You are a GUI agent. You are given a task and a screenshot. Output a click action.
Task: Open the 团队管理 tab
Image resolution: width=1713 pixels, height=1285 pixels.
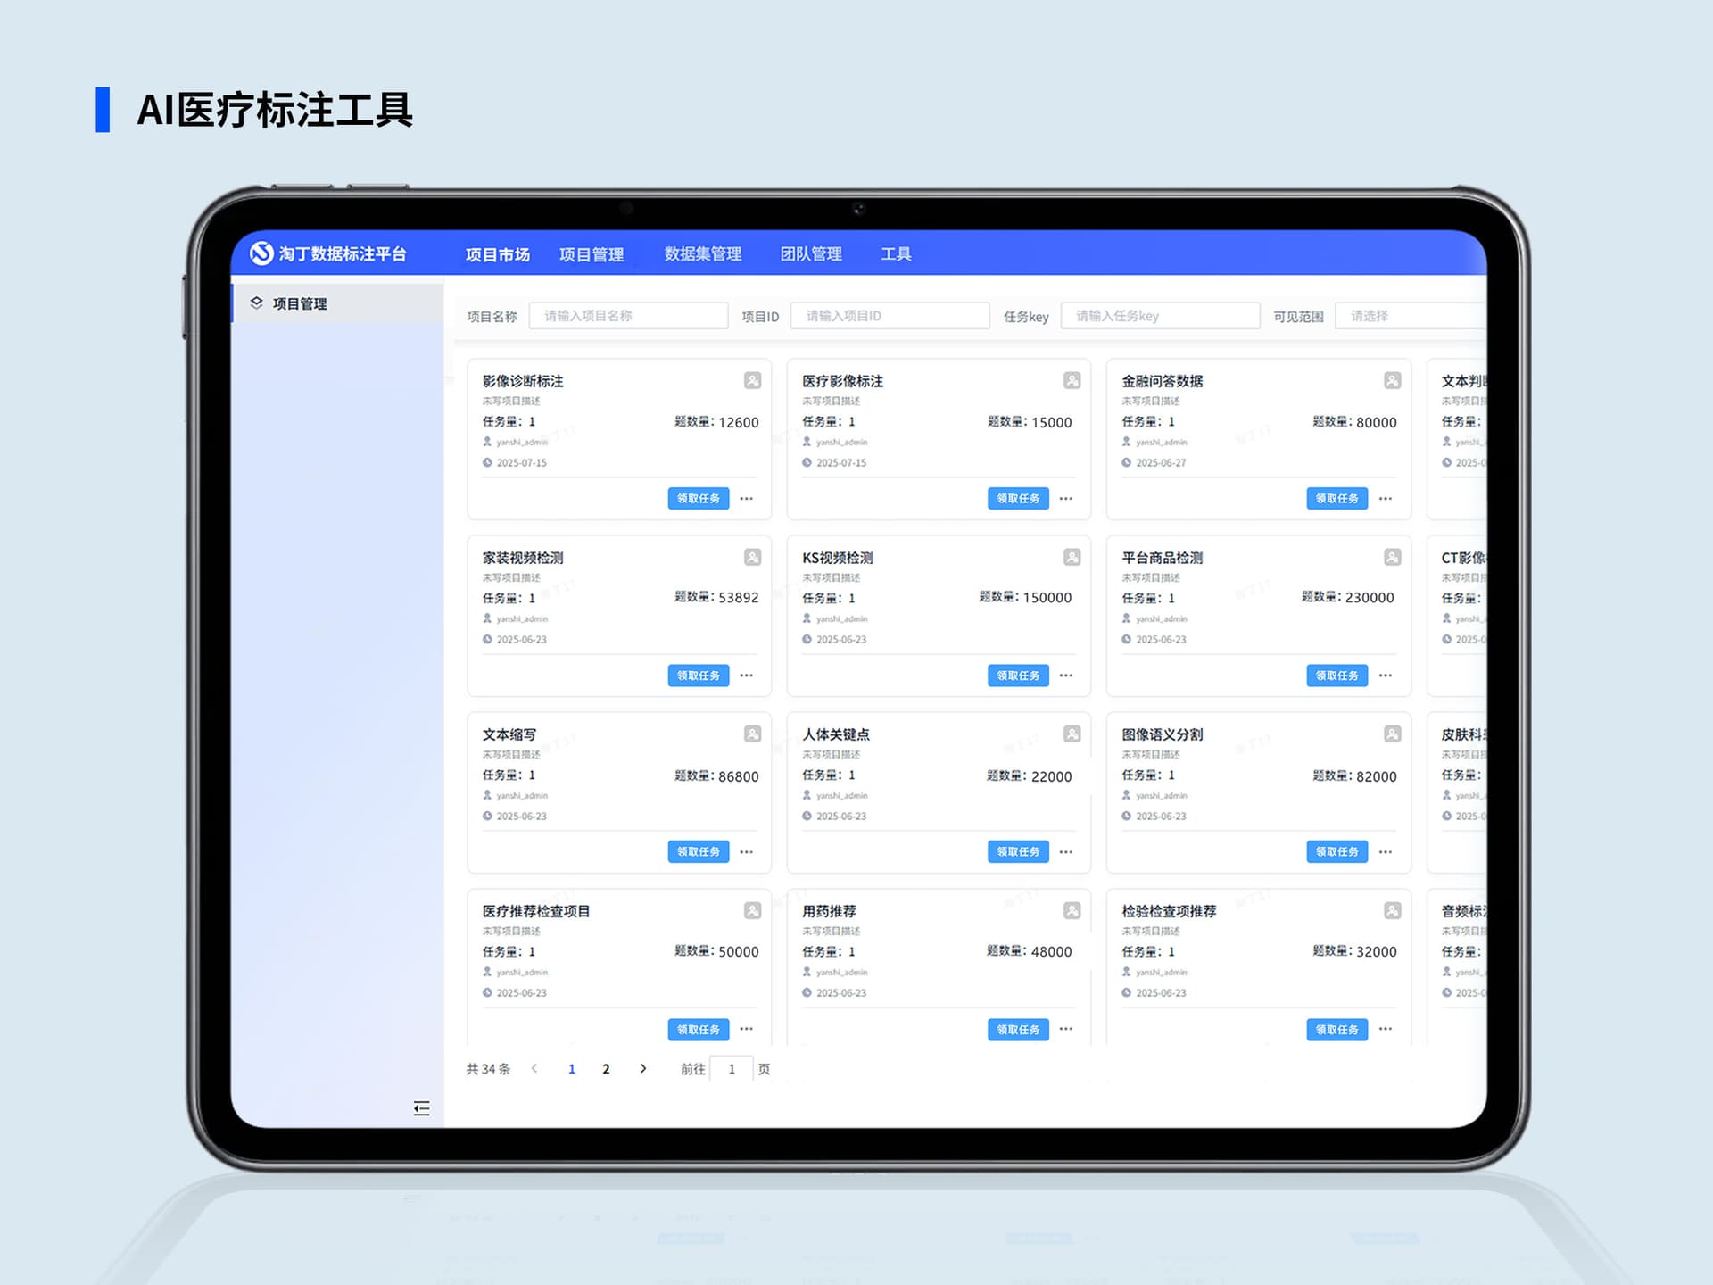(811, 254)
